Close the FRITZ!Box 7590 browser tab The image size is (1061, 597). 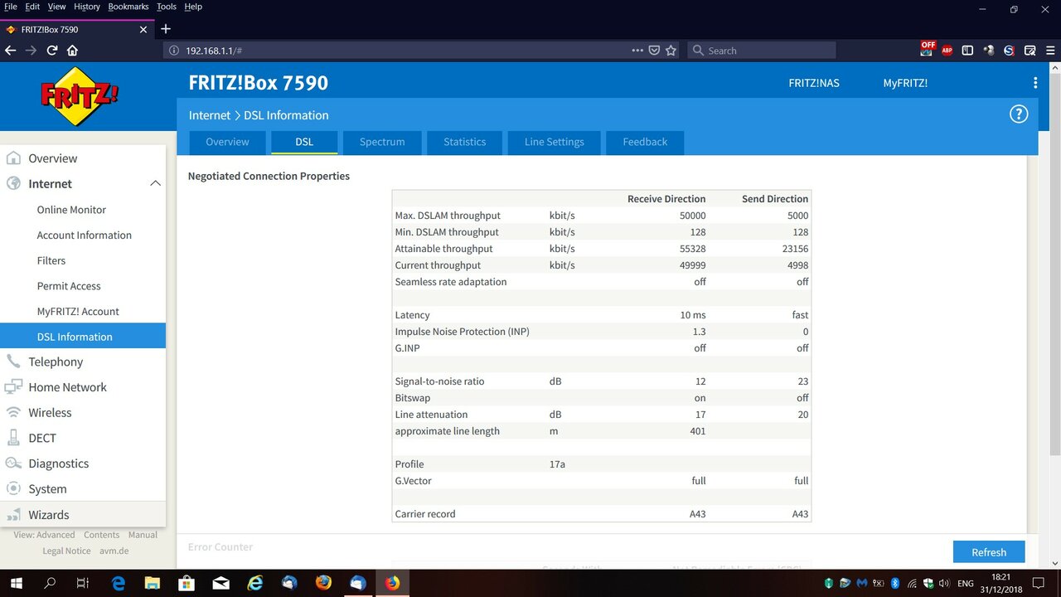(x=143, y=29)
